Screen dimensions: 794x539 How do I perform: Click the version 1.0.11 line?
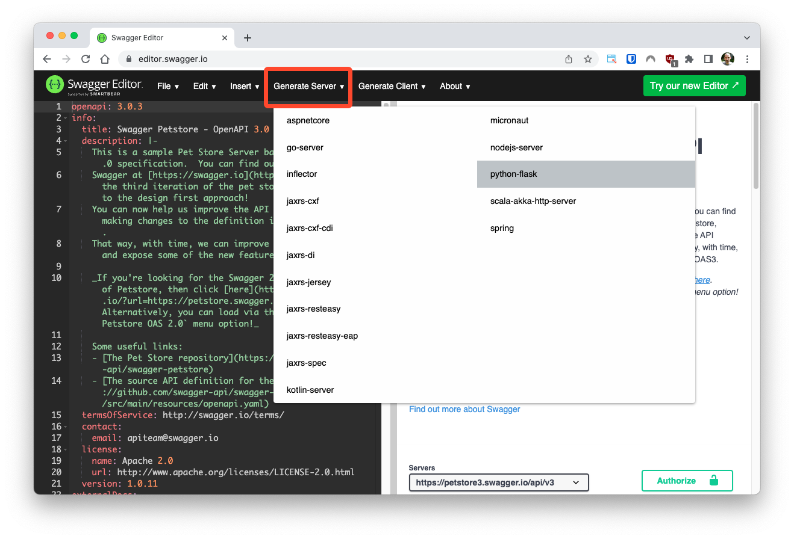(119, 484)
